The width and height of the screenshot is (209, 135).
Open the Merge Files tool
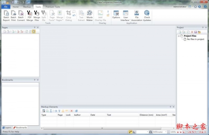tap(37, 16)
